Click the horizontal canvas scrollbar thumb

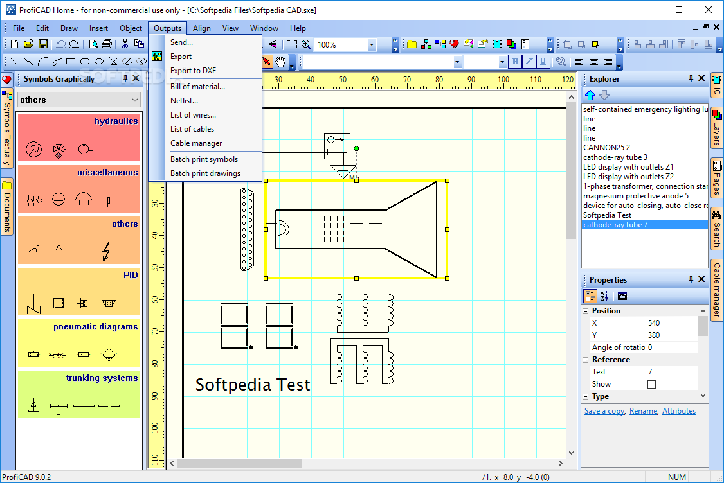pos(240,463)
